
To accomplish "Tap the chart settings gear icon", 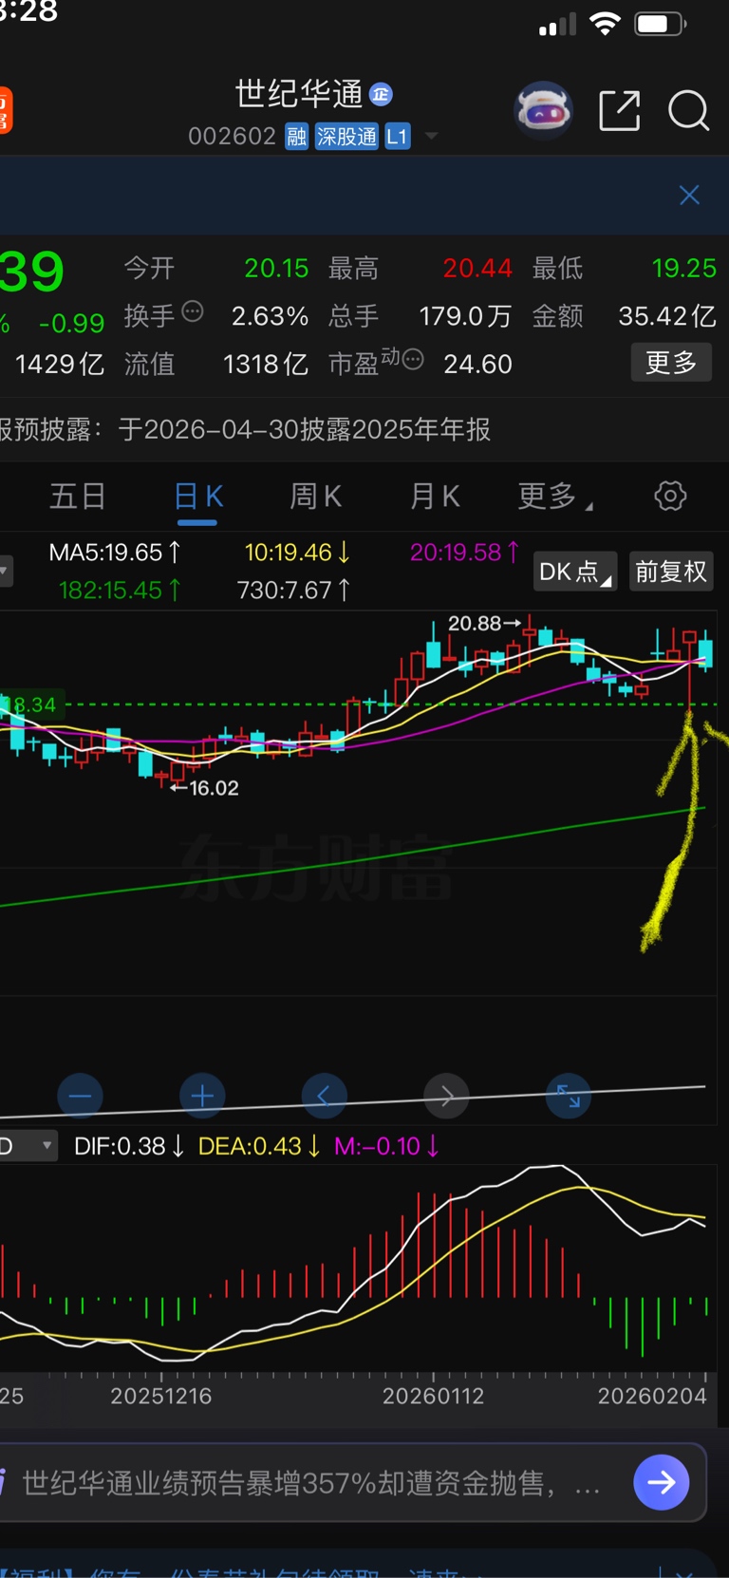I will pos(670,496).
